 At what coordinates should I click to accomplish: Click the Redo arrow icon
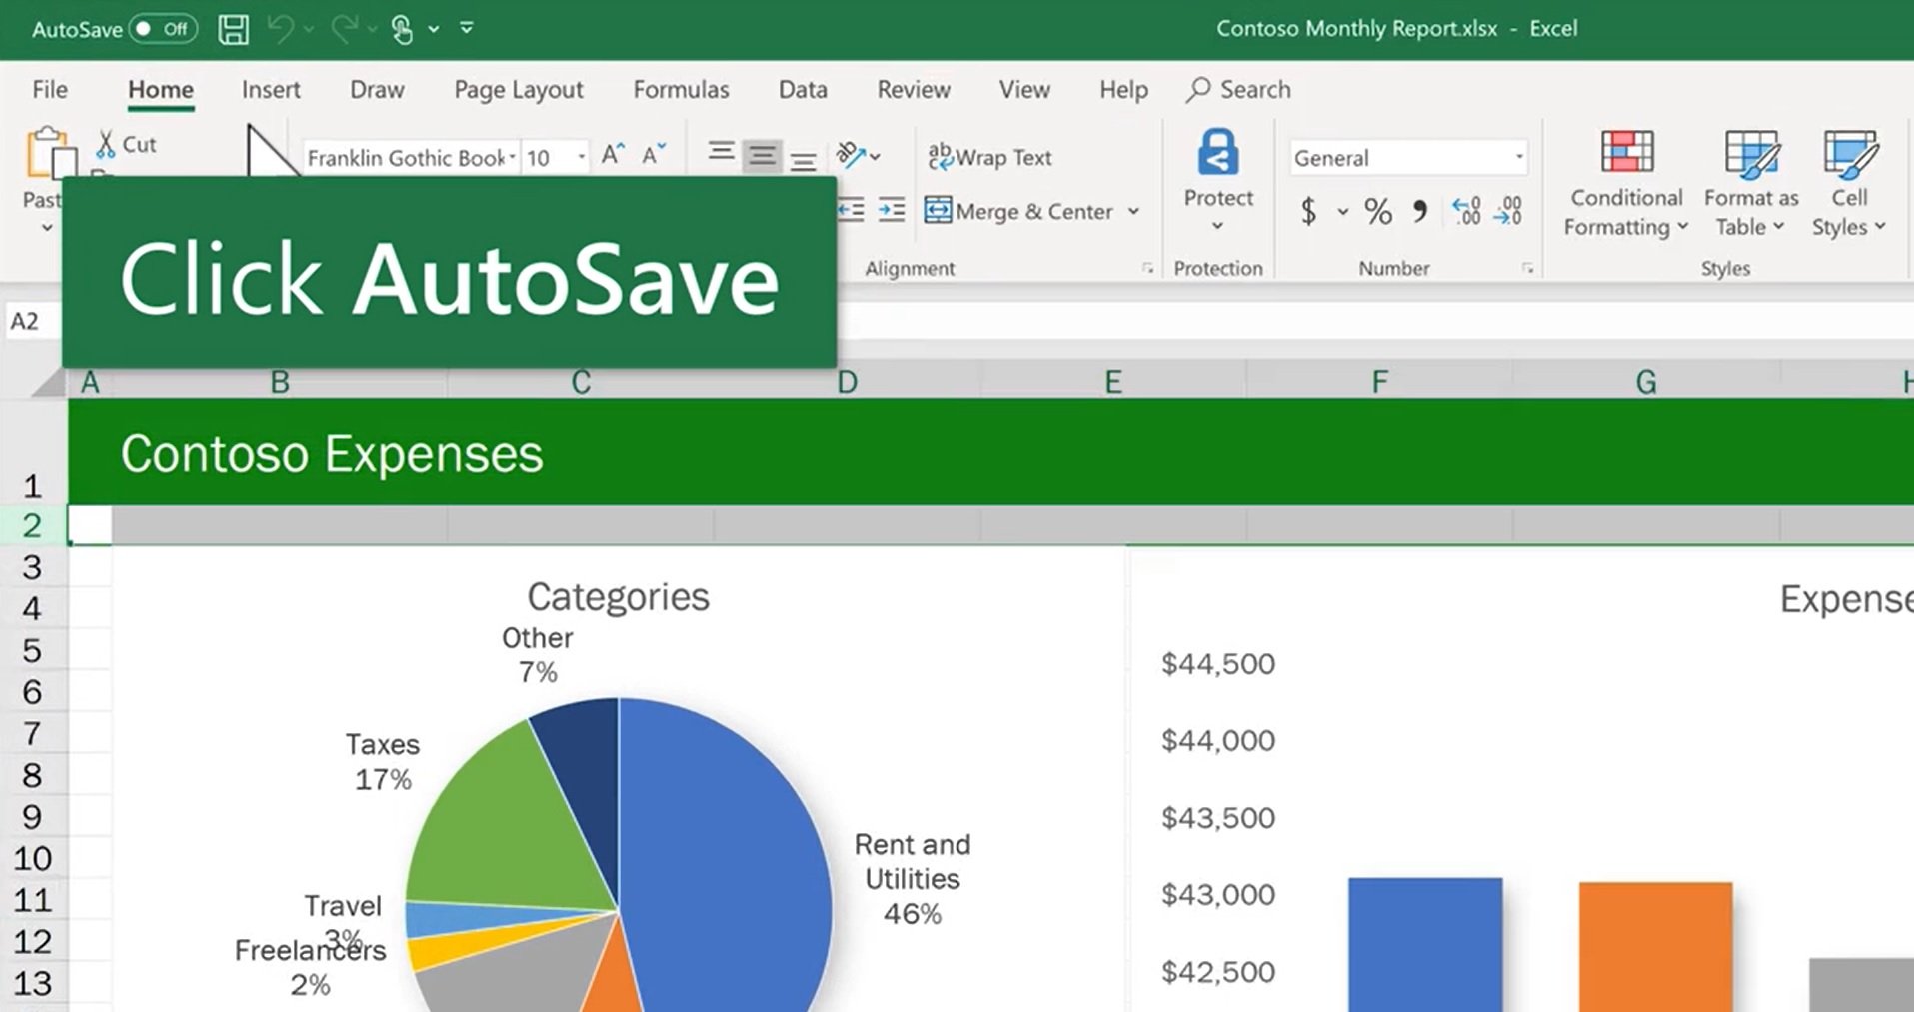[x=344, y=29]
